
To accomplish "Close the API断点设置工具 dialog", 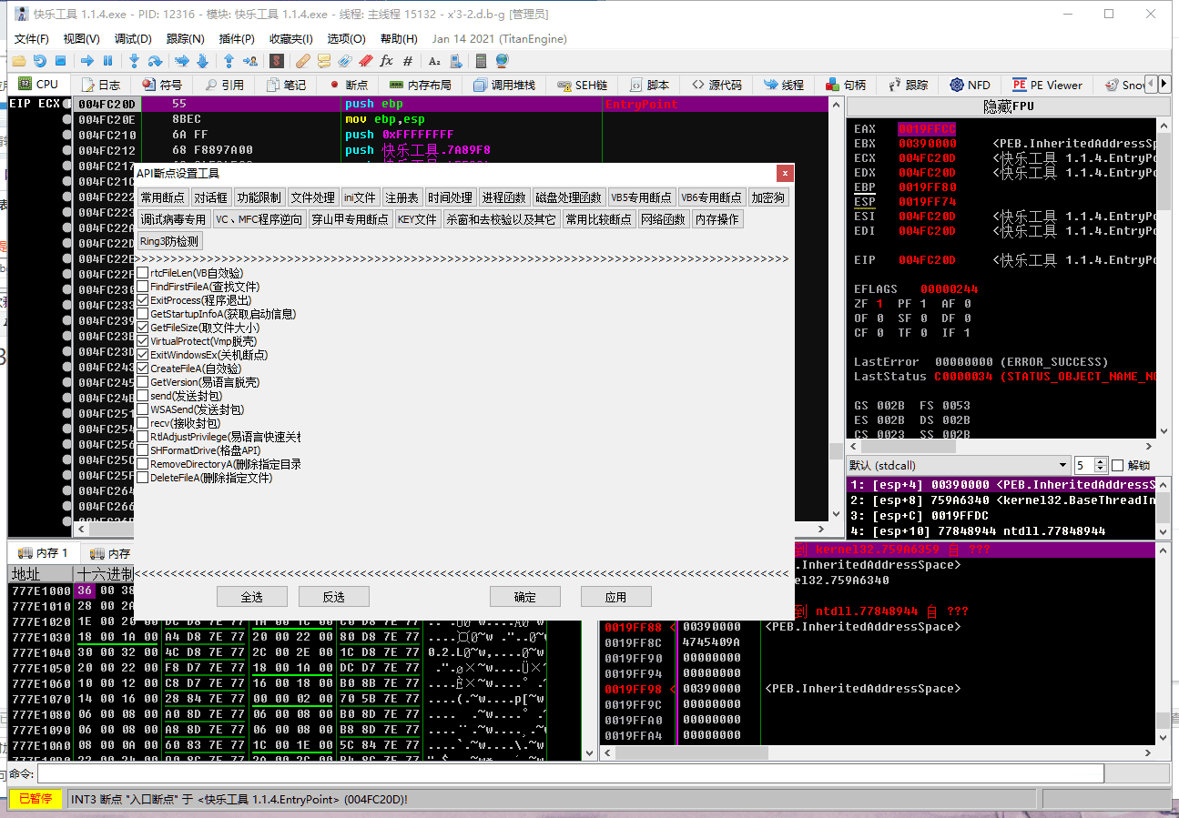I will pyautogui.click(x=785, y=173).
